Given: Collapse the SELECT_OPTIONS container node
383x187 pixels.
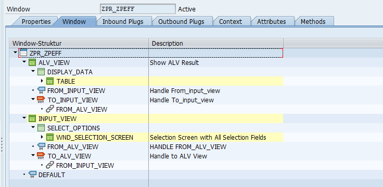Looking at the screenshot, I should tap(33, 127).
